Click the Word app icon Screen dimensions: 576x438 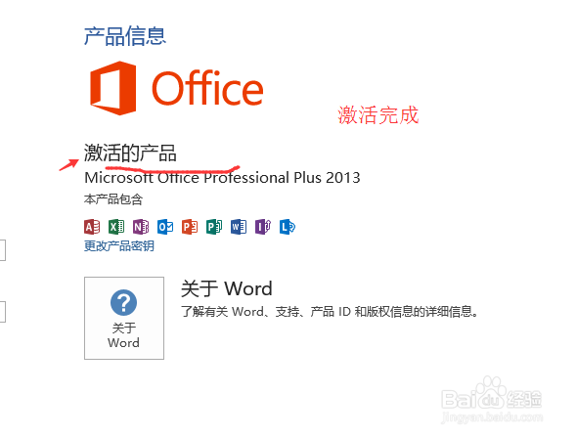coord(239,227)
